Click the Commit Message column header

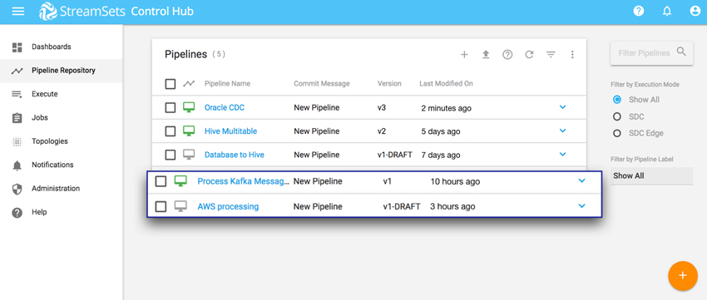pos(322,84)
